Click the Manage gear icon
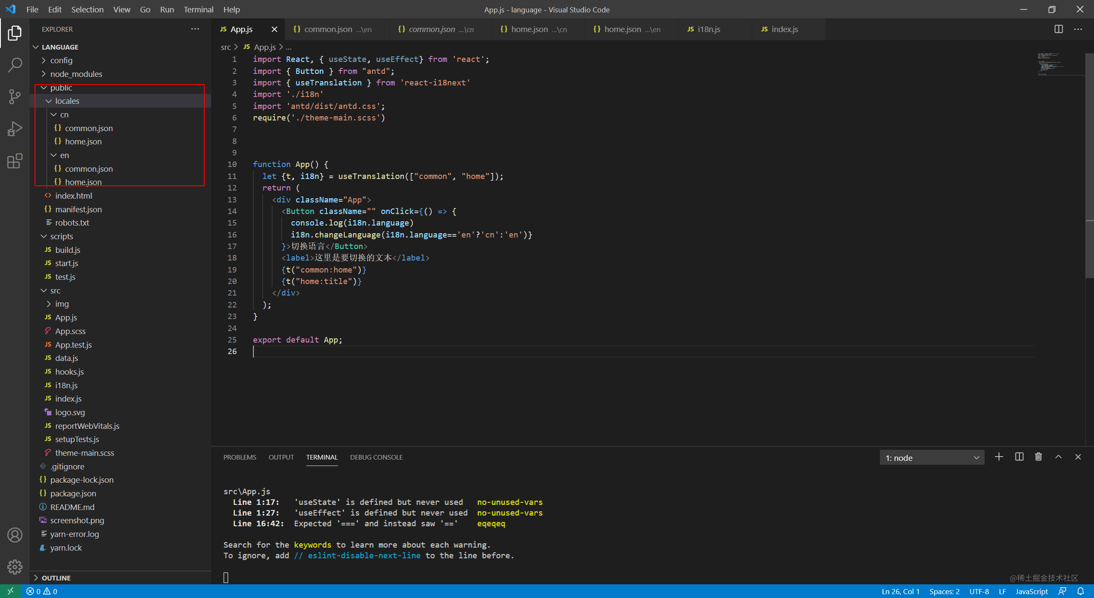 (15, 567)
